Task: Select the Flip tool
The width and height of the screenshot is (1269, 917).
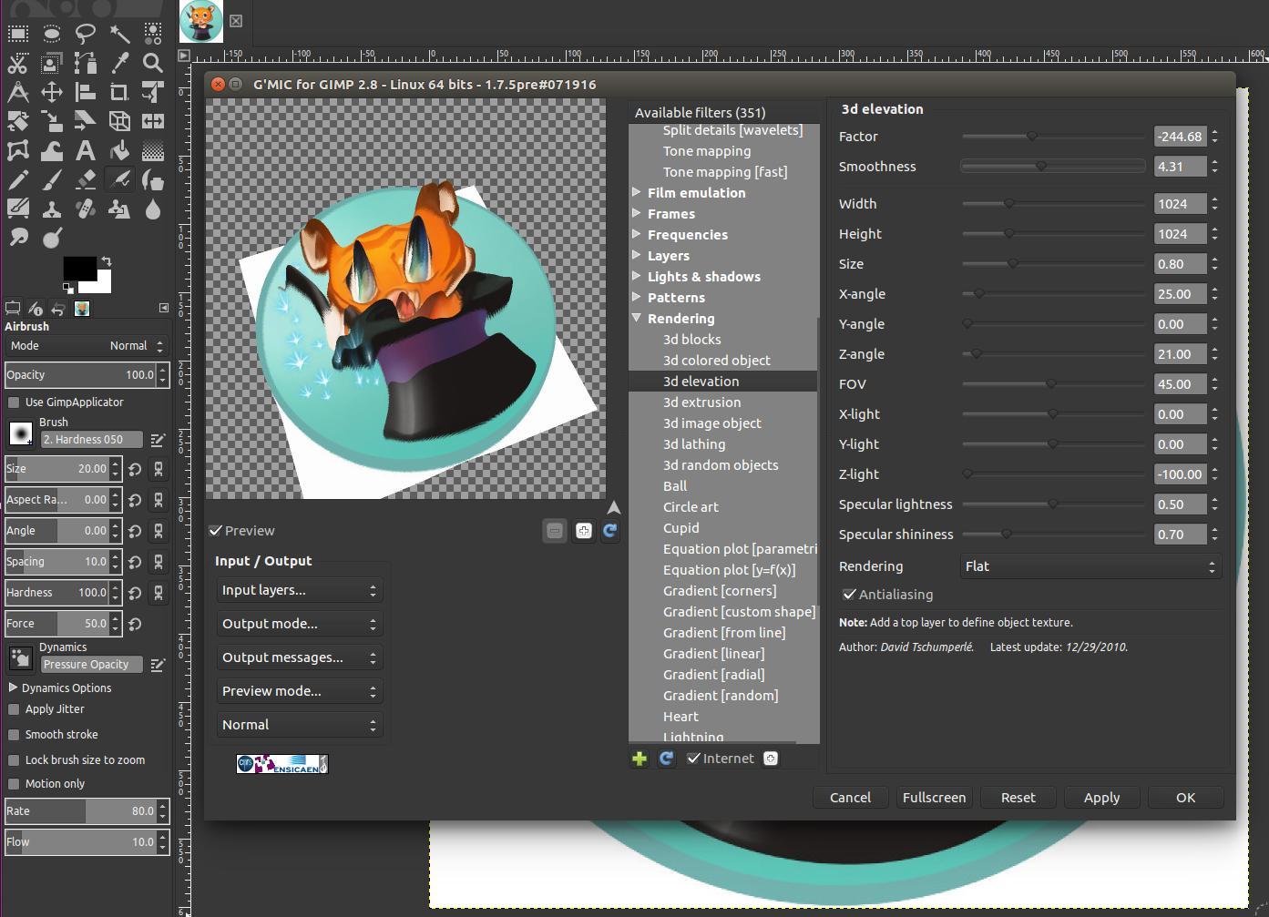Action: tap(152, 121)
